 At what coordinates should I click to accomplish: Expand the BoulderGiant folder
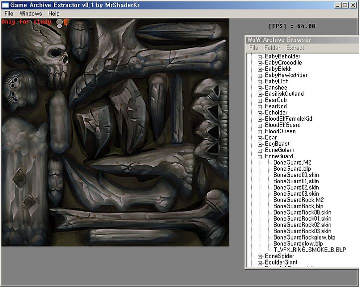260,263
